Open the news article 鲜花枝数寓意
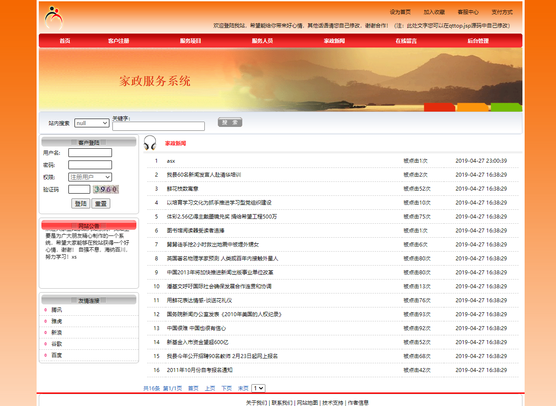Screen dimensions: 556x406 (x=183, y=188)
